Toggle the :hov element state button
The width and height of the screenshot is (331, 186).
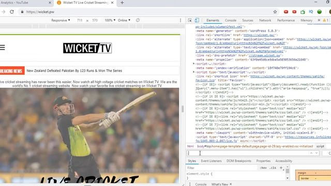click(263, 168)
